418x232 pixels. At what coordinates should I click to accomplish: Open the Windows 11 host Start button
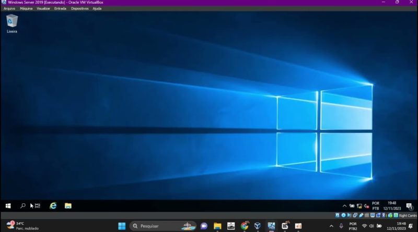coord(122,226)
